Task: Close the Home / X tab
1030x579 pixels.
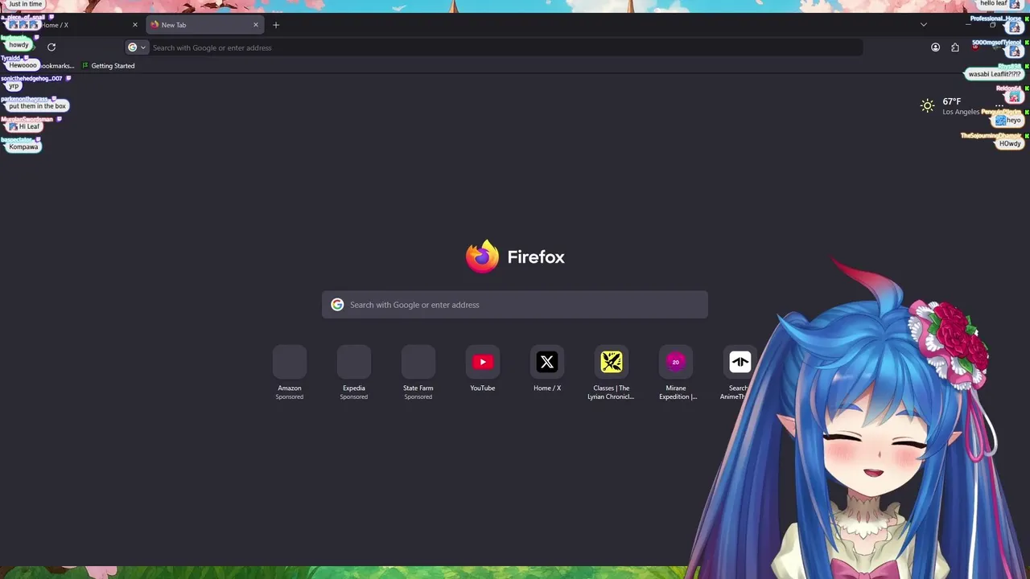Action: pyautogui.click(x=135, y=25)
